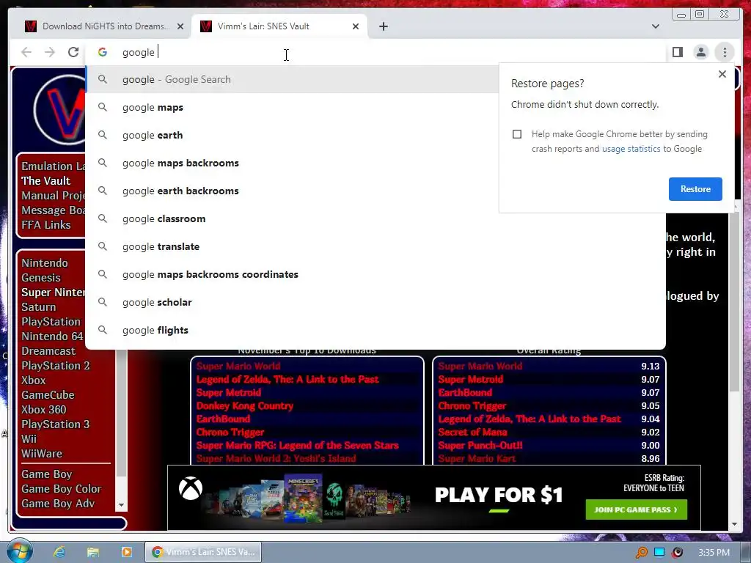This screenshot has height=563, width=751.
Task: Open the Chrome profile icon
Action: tap(700, 52)
